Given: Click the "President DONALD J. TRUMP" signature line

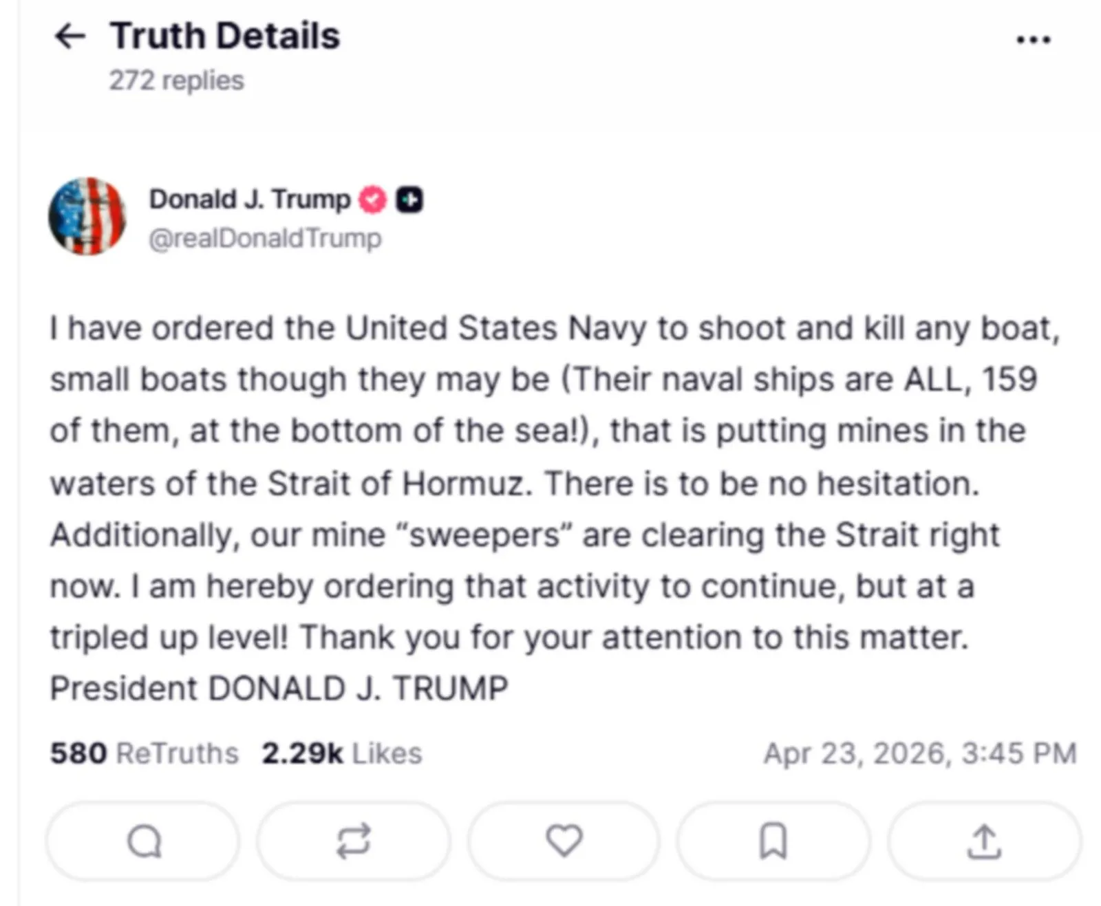Looking at the screenshot, I should click(x=279, y=689).
